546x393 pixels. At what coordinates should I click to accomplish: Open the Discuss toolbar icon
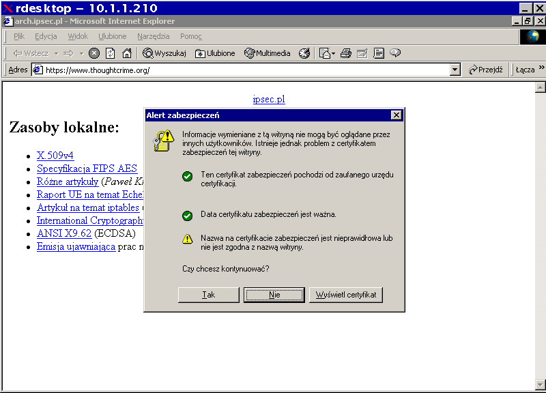tap(379, 53)
